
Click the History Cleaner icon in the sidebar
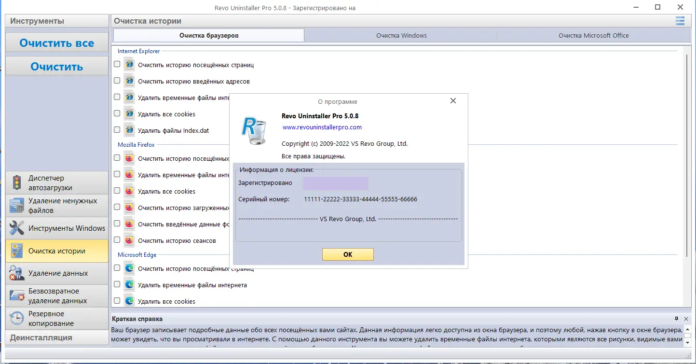coord(17,251)
